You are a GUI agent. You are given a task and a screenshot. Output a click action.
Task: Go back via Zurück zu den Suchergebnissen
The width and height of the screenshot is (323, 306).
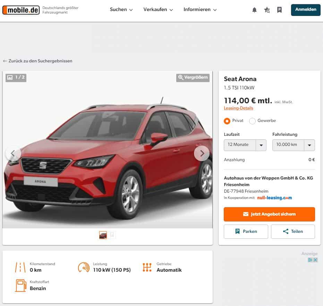[38, 61]
